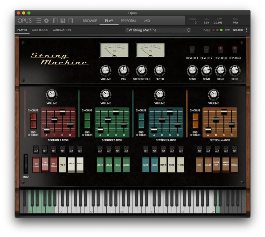The width and height of the screenshot is (265, 237).
Task: Open the three-dot options menu
Action: pyautogui.click(x=246, y=30)
